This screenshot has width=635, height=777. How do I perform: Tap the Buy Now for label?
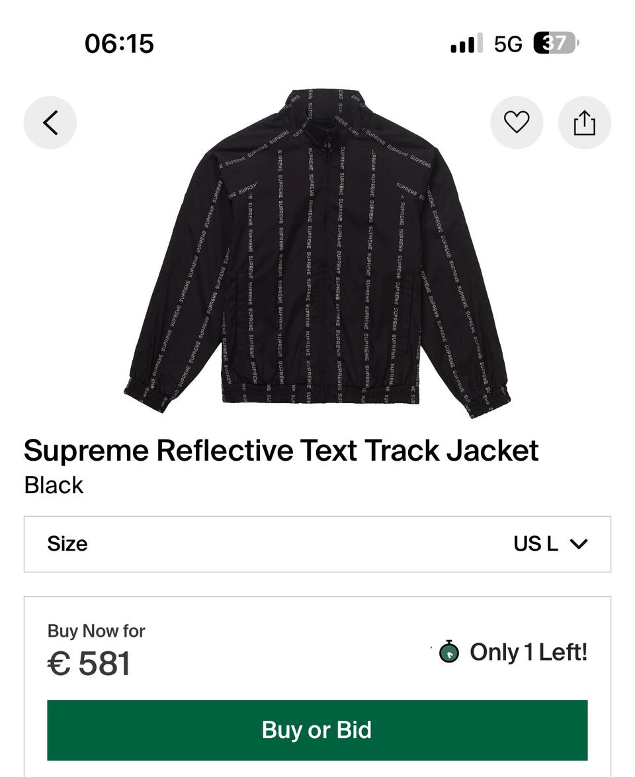pyautogui.click(x=96, y=631)
